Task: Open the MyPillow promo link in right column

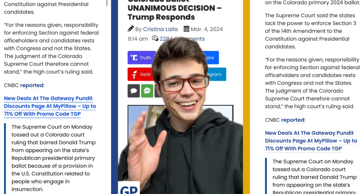Action: (x=311, y=141)
